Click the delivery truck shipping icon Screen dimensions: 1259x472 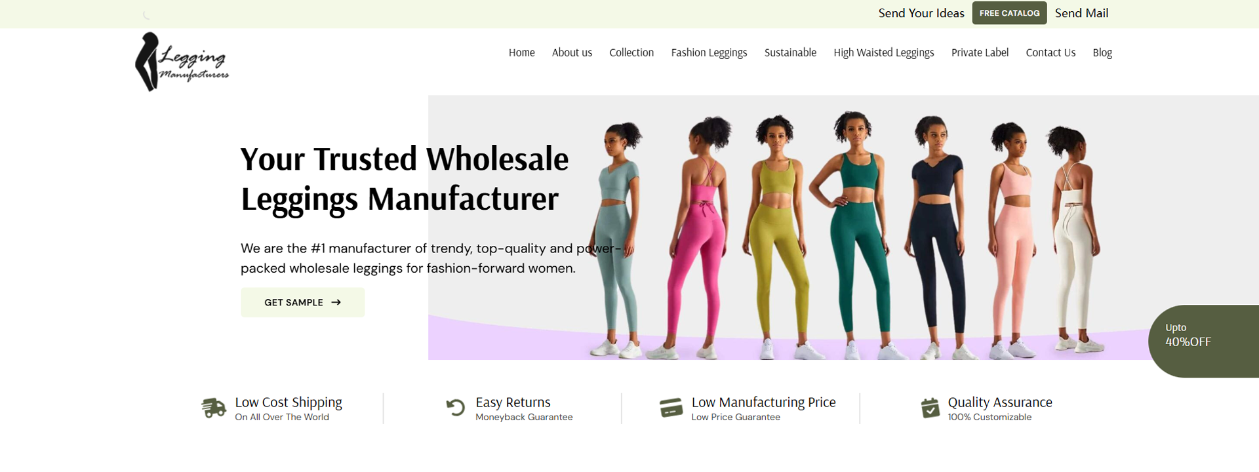click(x=214, y=408)
